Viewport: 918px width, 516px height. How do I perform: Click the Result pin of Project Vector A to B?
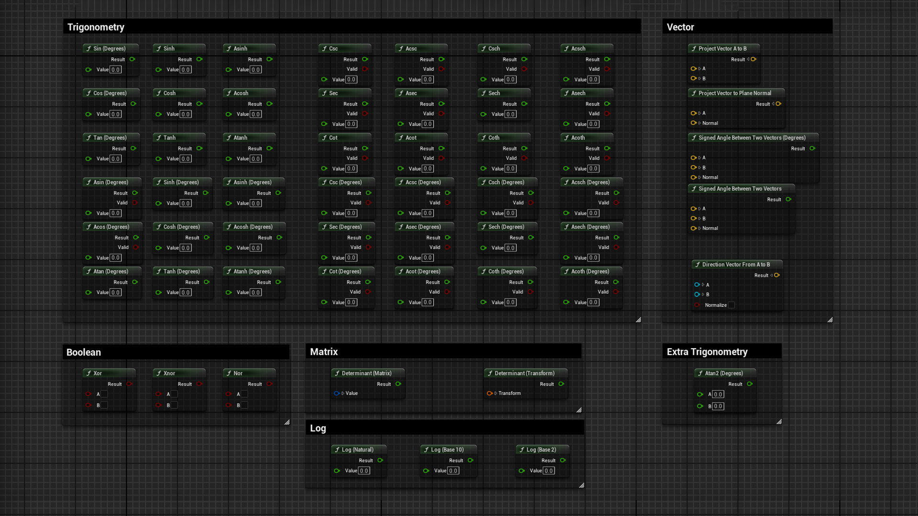(753, 59)
